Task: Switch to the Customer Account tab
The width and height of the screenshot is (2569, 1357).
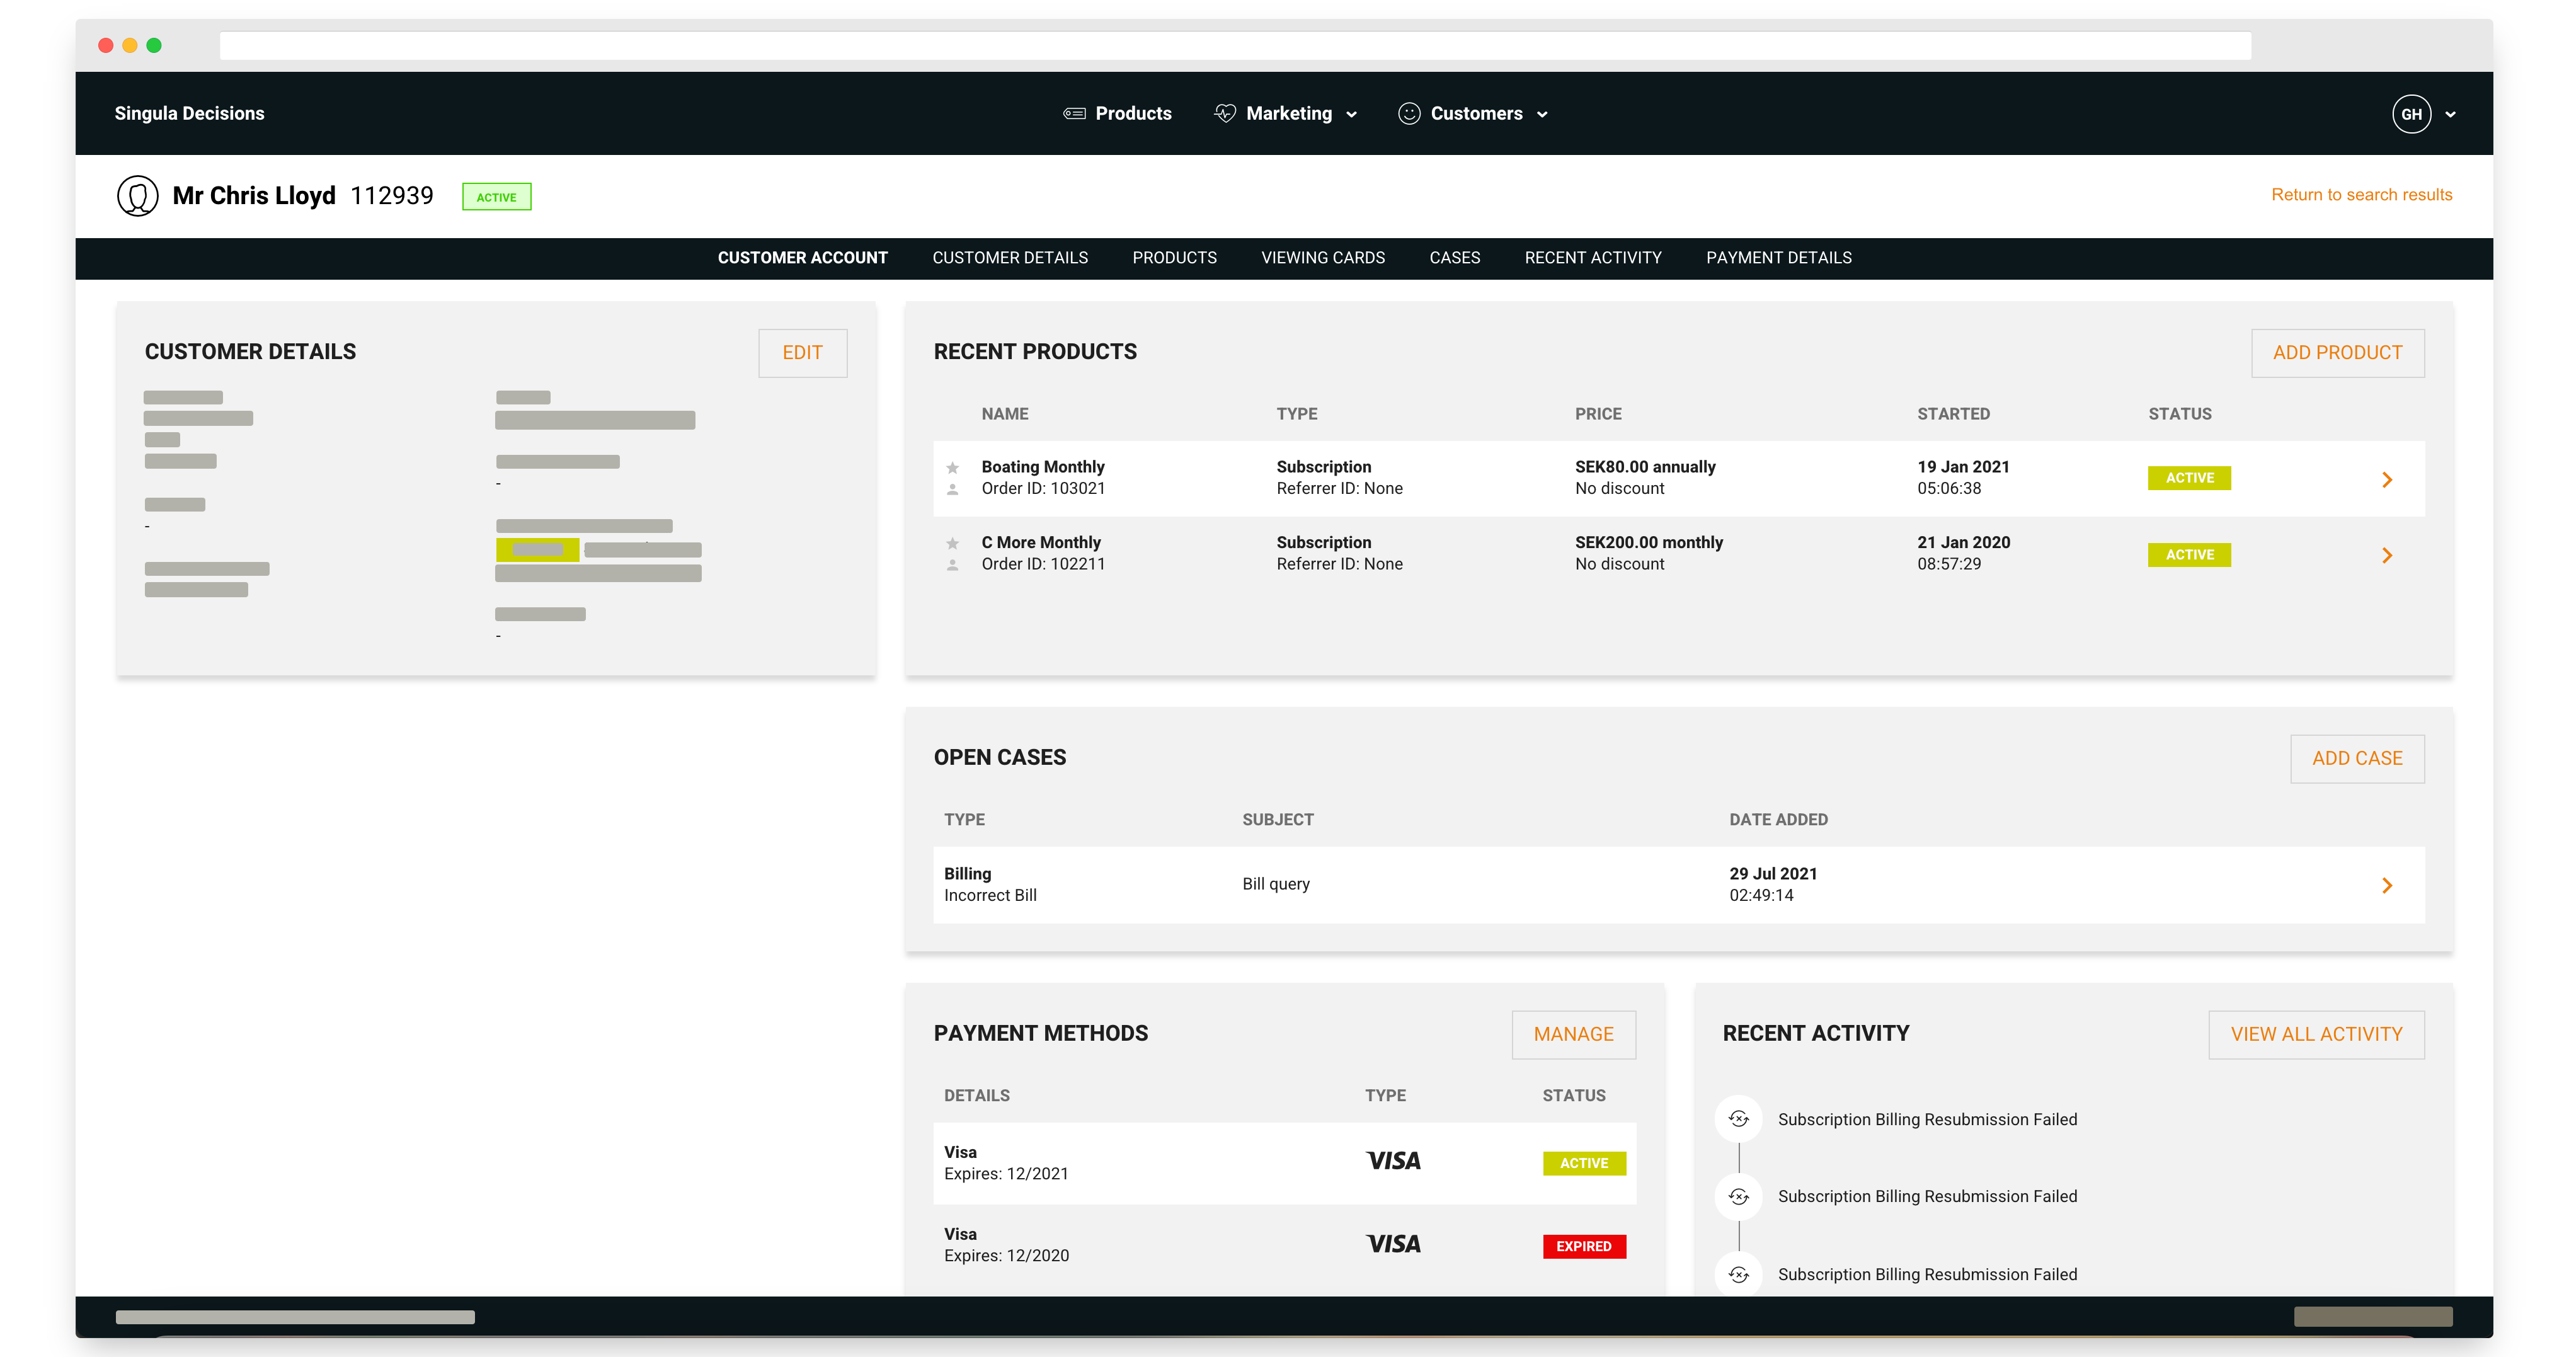Action: click(802, 257)
